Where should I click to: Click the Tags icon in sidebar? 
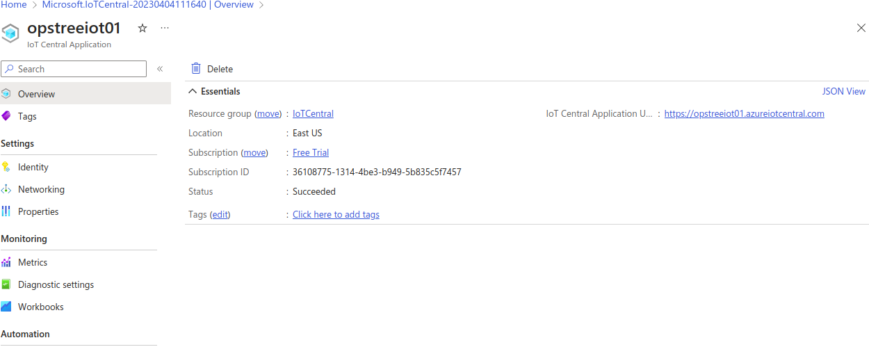tap(6, 116)
